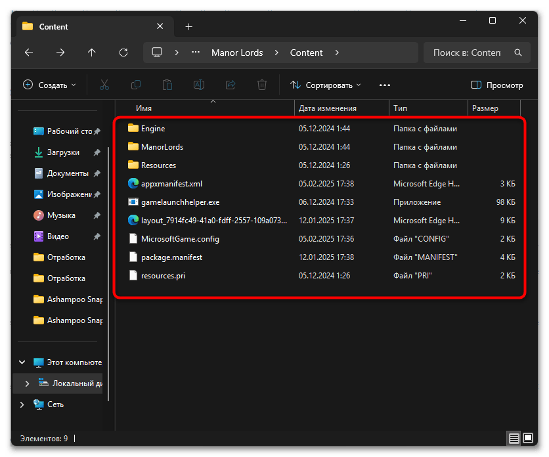The image size is (549, 457).
Task: Expand chevron after computer icon in address bar
Action: point(177,53)
